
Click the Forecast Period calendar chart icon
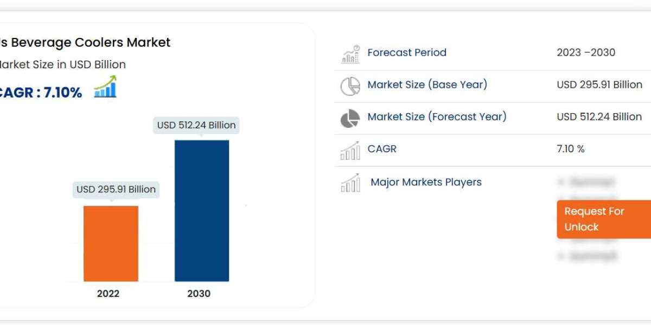[350, 54]
